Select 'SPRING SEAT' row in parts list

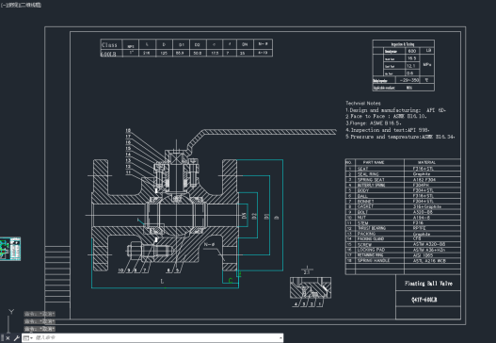click(x=403, y=179)
